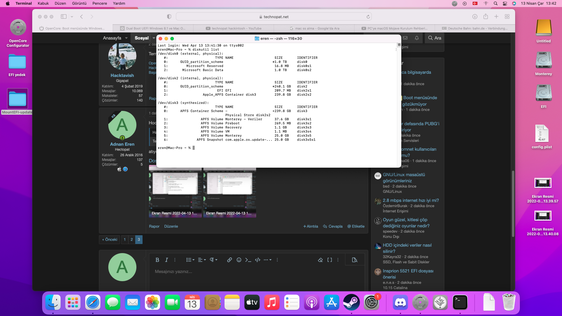Toggle the editor preview page icon
562x316 pixels.
coord(354,260)
